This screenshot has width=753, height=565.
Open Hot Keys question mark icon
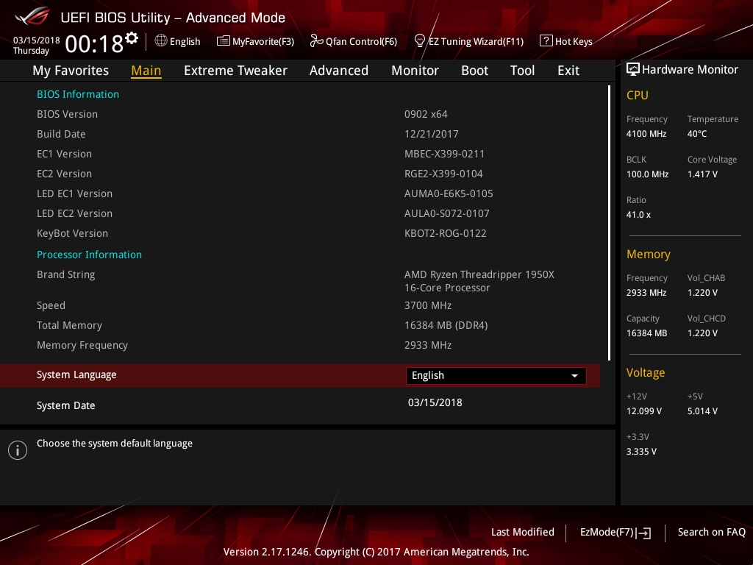(x=546, y=41)
